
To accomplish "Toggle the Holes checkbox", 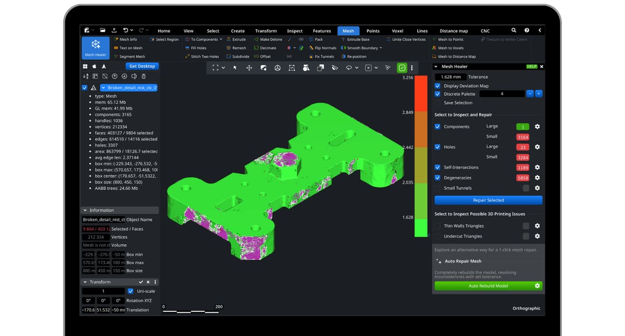I will point(438,147).
